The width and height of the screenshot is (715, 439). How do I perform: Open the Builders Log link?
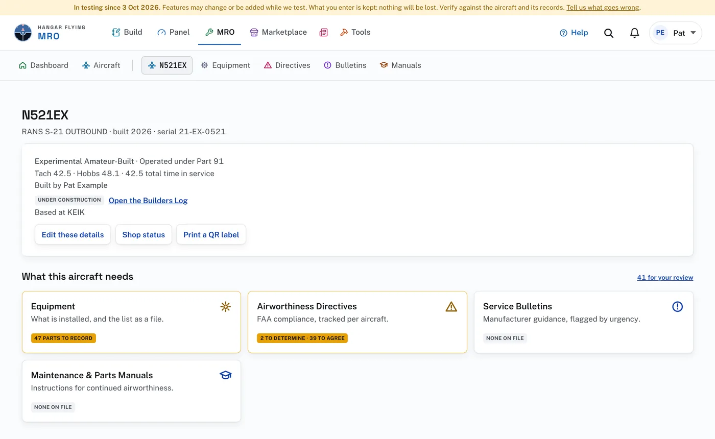(x=148, y=201)
